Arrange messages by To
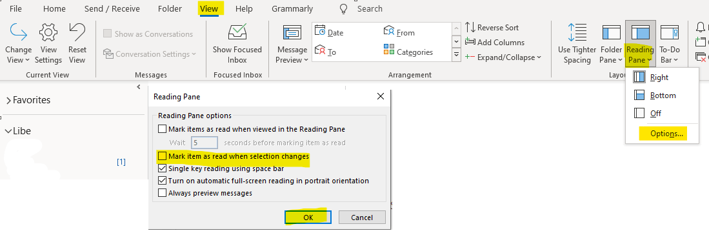The image size is (709, 233). click(326, 52)
